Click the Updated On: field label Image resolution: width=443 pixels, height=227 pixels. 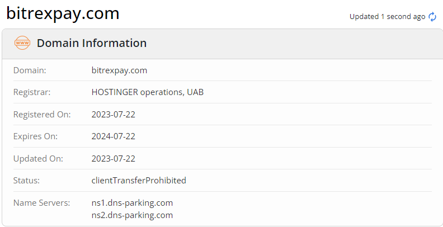38,159
